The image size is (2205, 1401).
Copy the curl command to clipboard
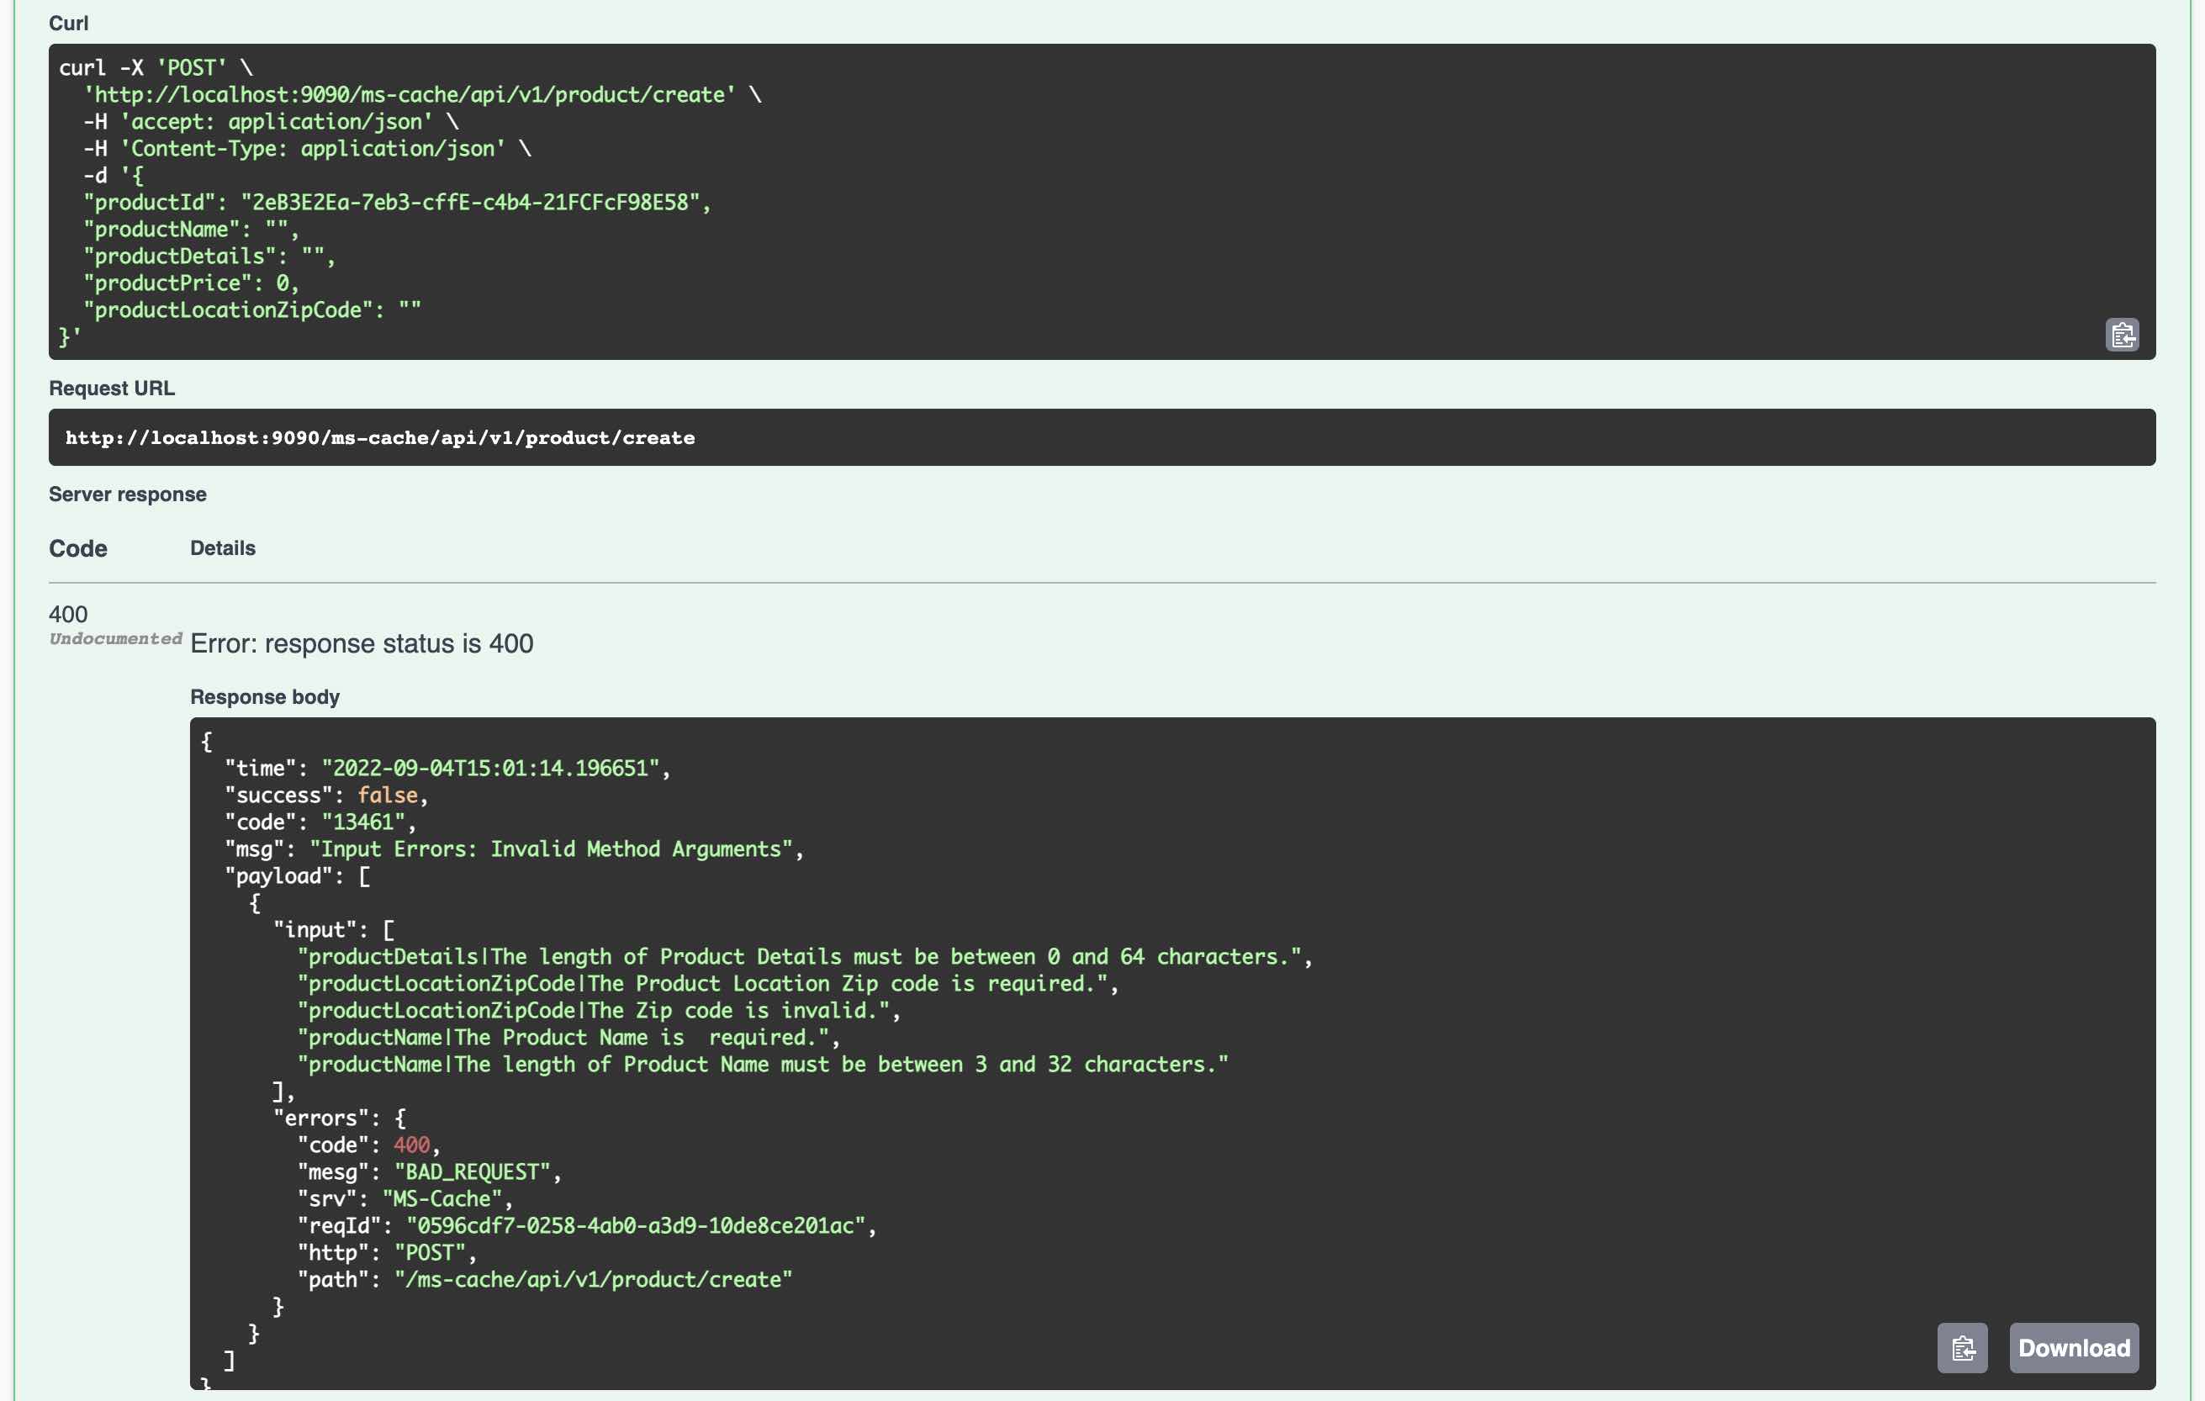pos(2122,334)
